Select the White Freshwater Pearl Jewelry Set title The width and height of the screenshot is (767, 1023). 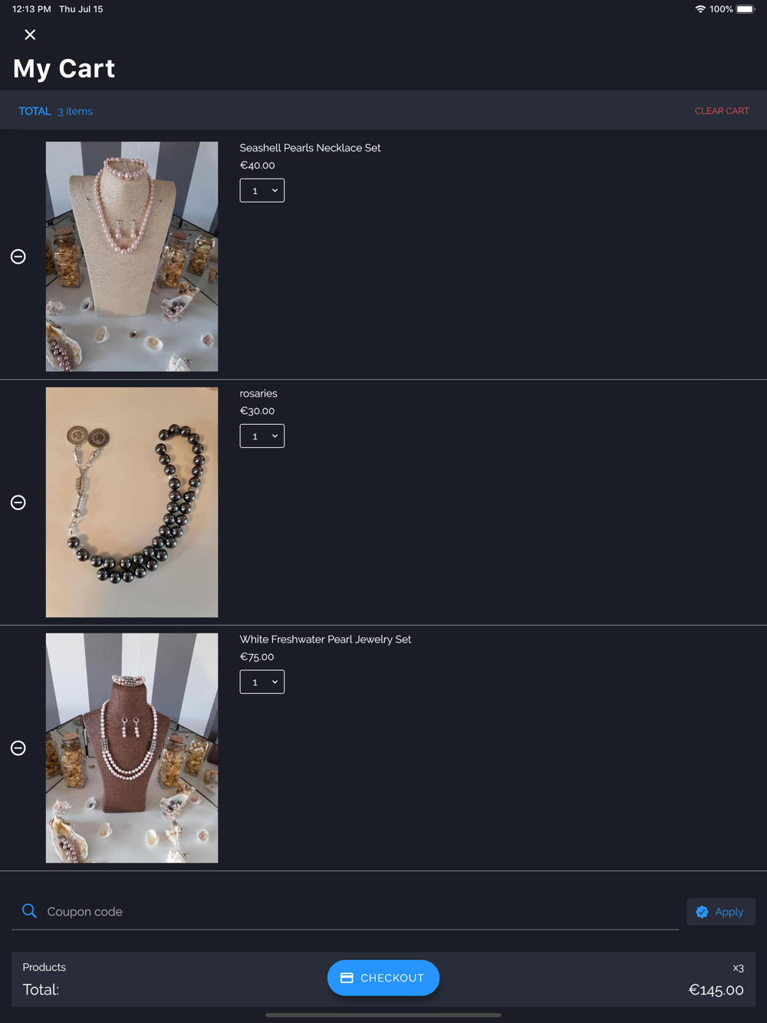(325, 639)
